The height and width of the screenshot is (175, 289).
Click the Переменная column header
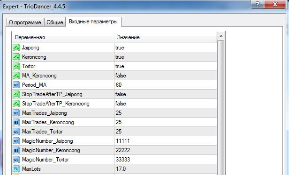63,37
